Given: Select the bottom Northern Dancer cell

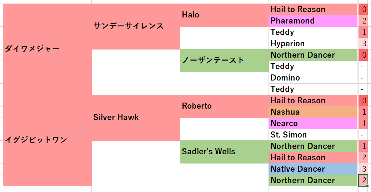Looking at the screenshot, I should [313, 181].
